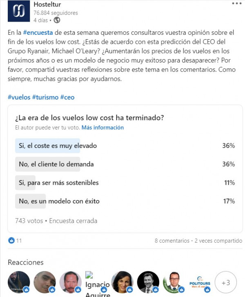Expand the +3 more reactions circle
Viewport: 245px width, 297px height.
click(226, 282)
